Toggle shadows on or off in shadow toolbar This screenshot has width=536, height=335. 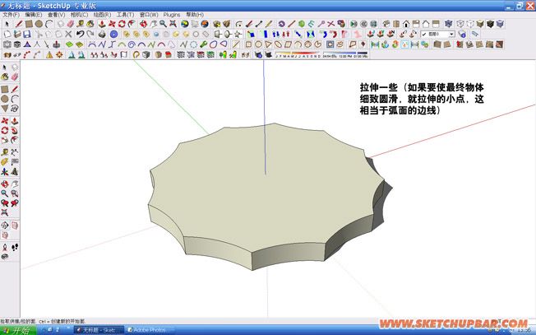coord(268,55)
